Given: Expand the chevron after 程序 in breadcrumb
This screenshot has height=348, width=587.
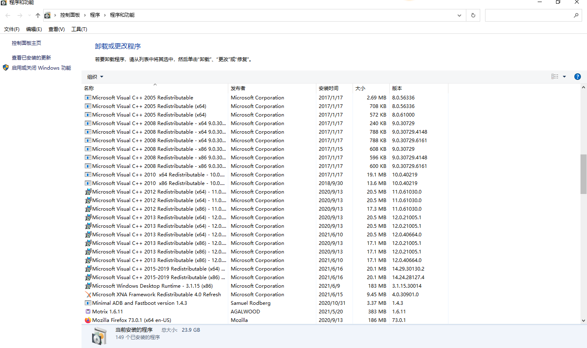Looking at the screenshot, I should point(105,15).
